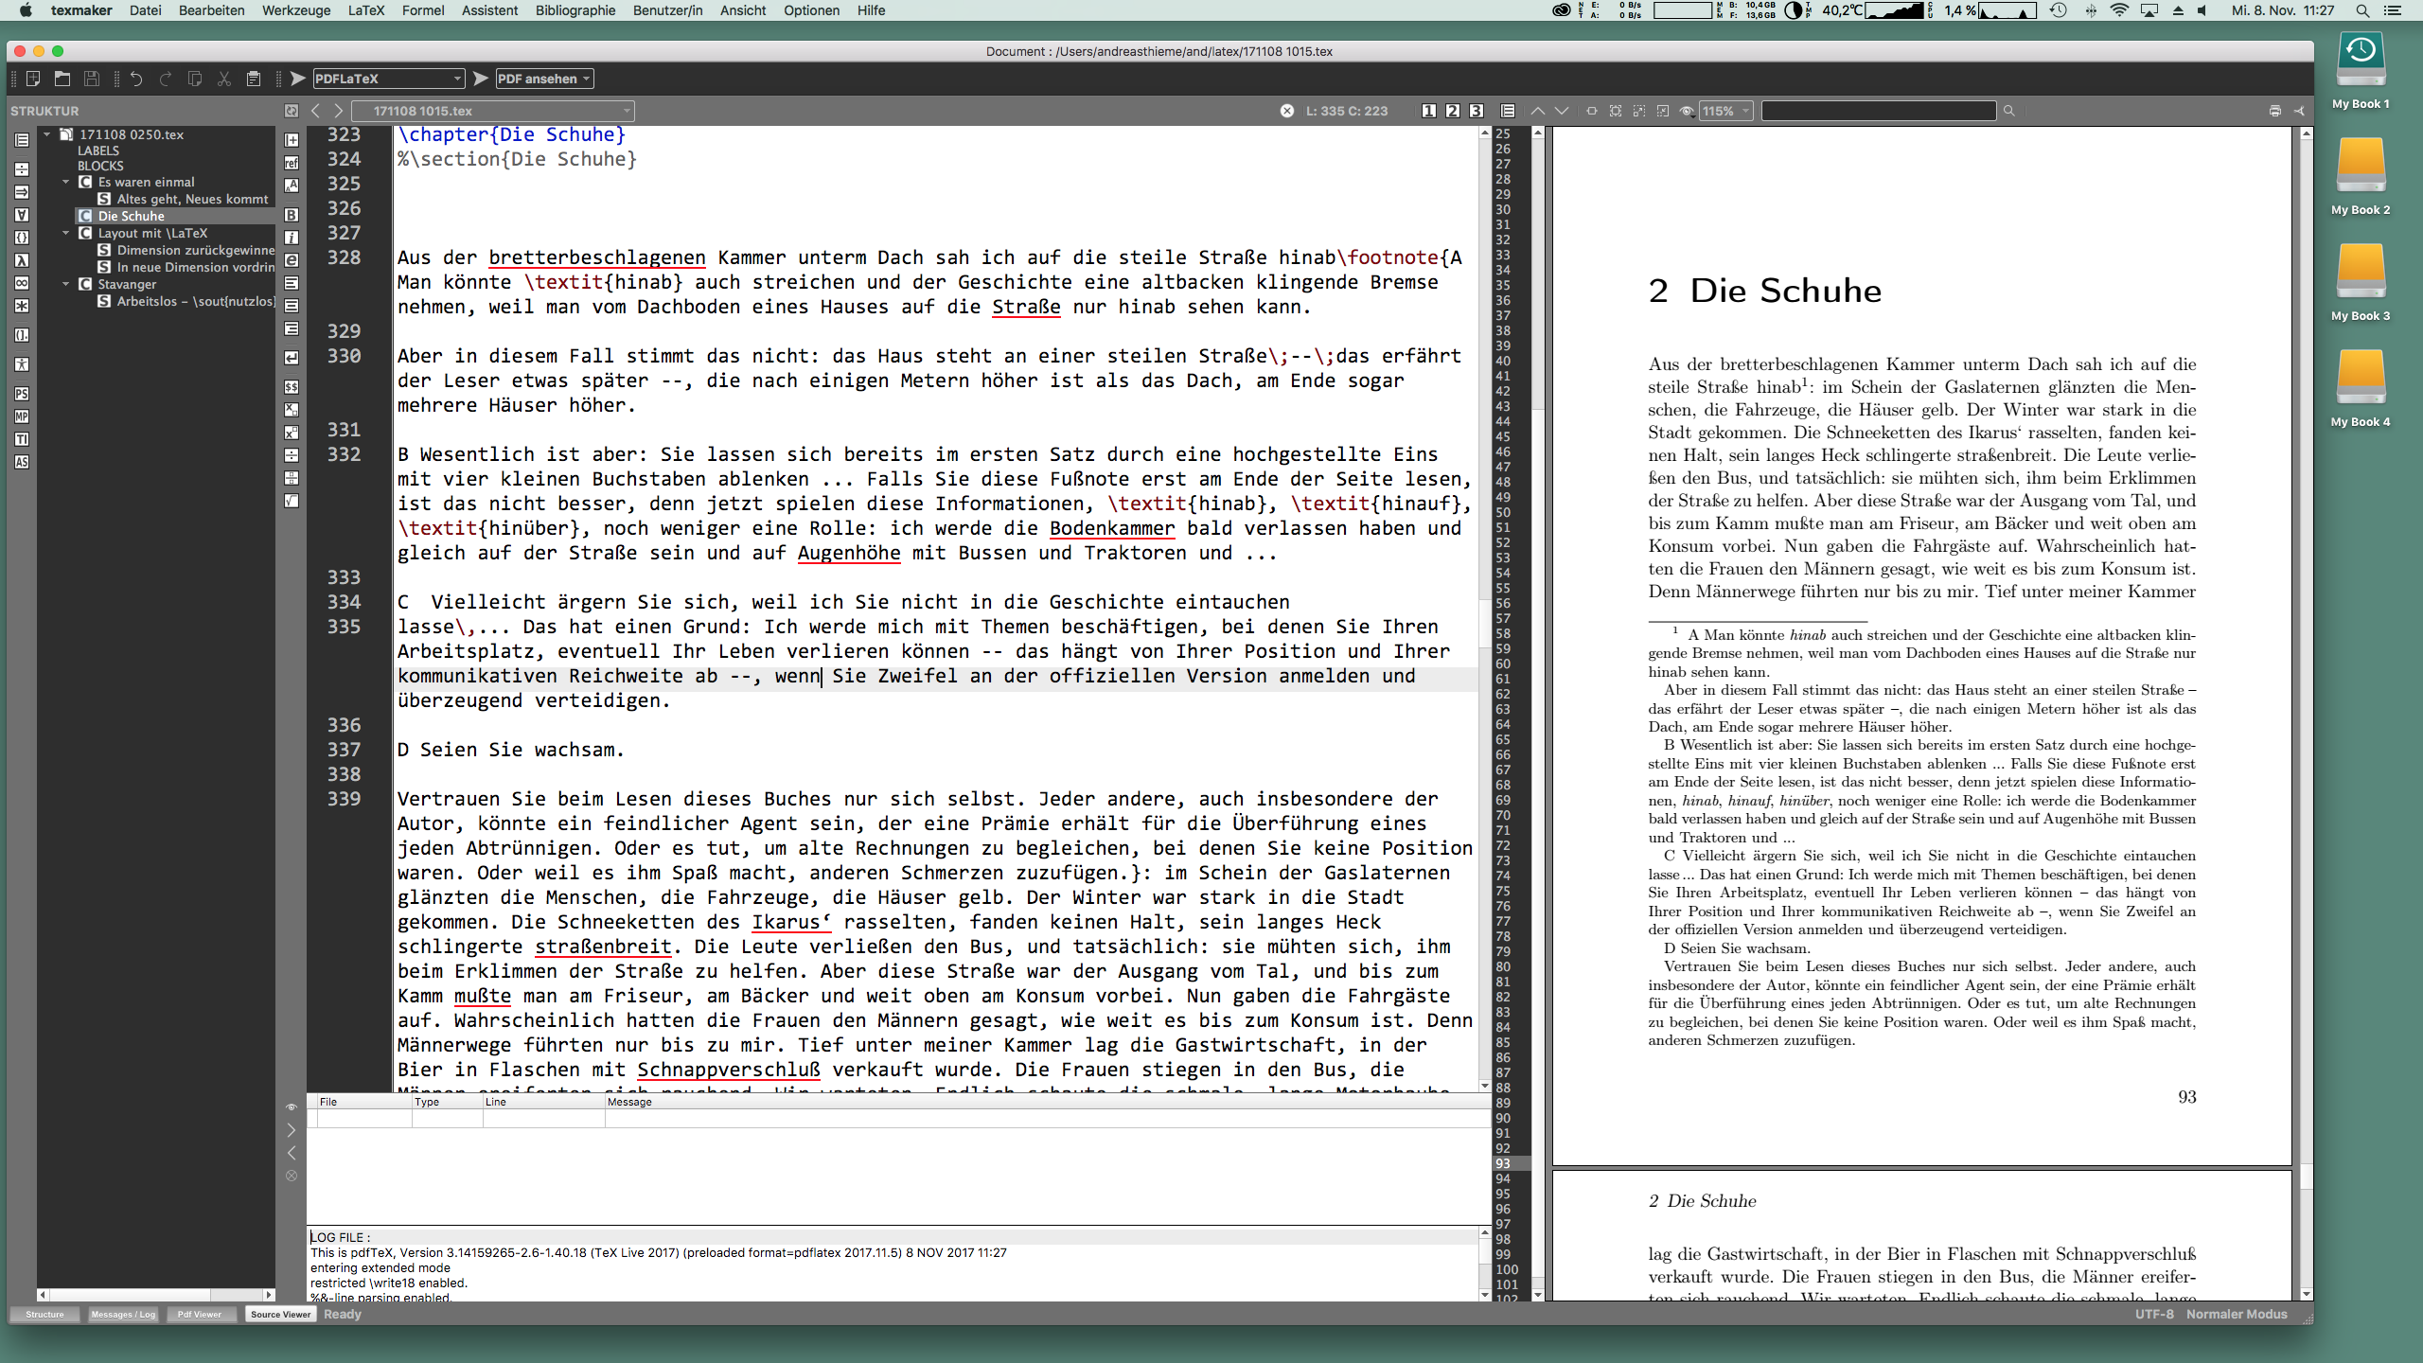The image size is (2423, 1363).
Task: Undo the last edit
Action: point(136,79)
